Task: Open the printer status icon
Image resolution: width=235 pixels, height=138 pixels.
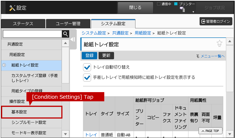Action: (182, 10)
